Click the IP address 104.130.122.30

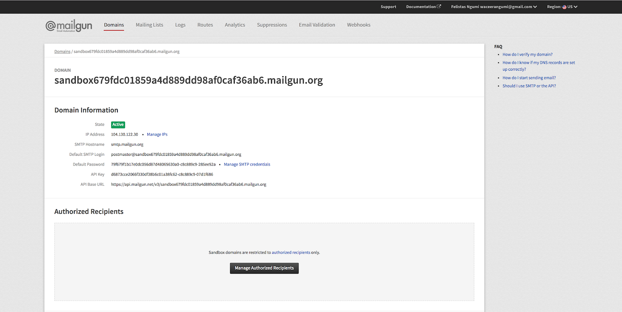124,134
